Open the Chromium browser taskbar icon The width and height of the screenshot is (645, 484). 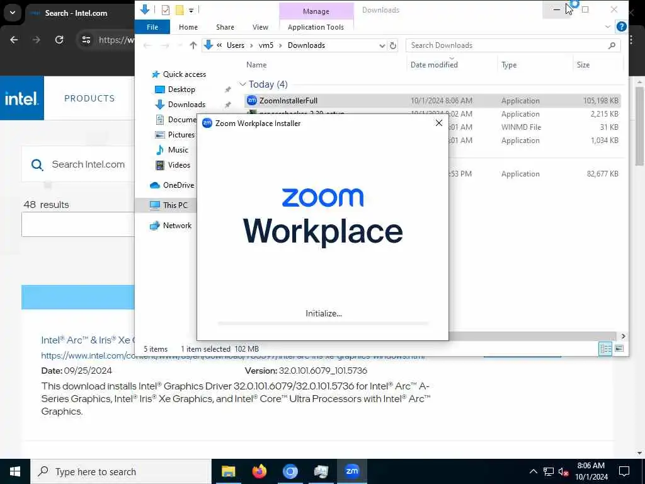(290, 471)
